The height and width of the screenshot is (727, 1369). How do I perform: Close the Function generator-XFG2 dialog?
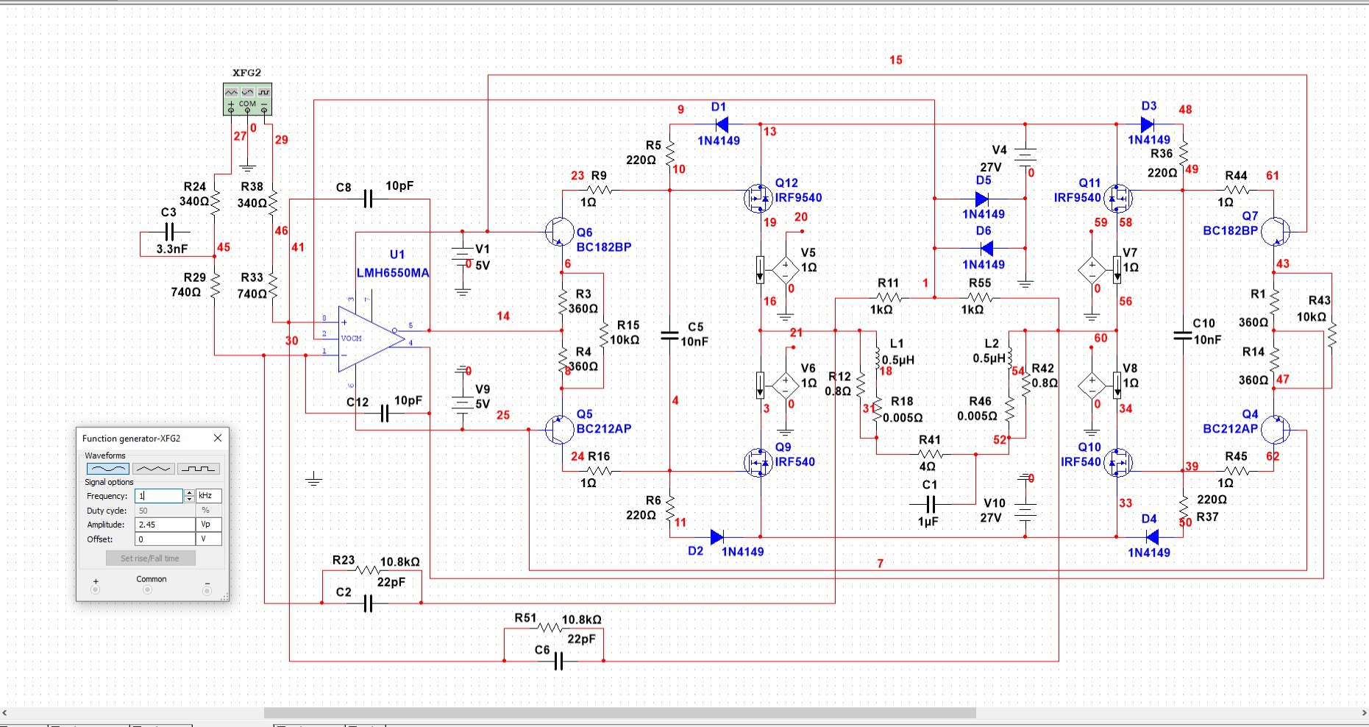point(218,438)
